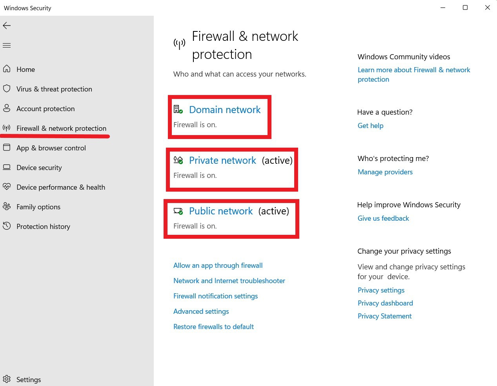Select Firewall & network protection in sidebar
The image size is (497, 386).
tap(61, 128)
